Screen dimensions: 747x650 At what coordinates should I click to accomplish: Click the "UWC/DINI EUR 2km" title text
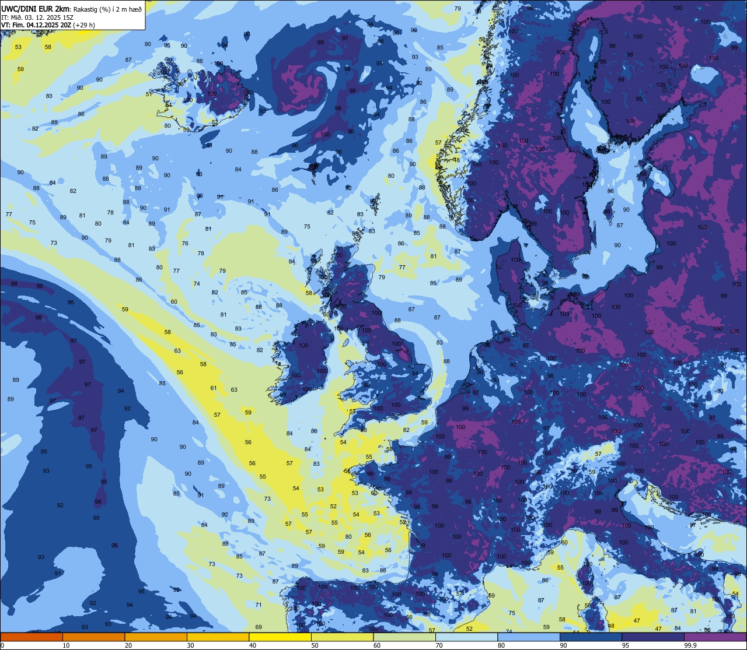coord(36,9)
